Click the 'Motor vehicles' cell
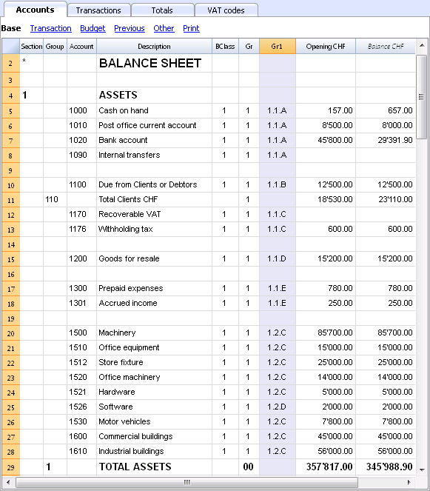The image size is (430, 491). (154, 421)
